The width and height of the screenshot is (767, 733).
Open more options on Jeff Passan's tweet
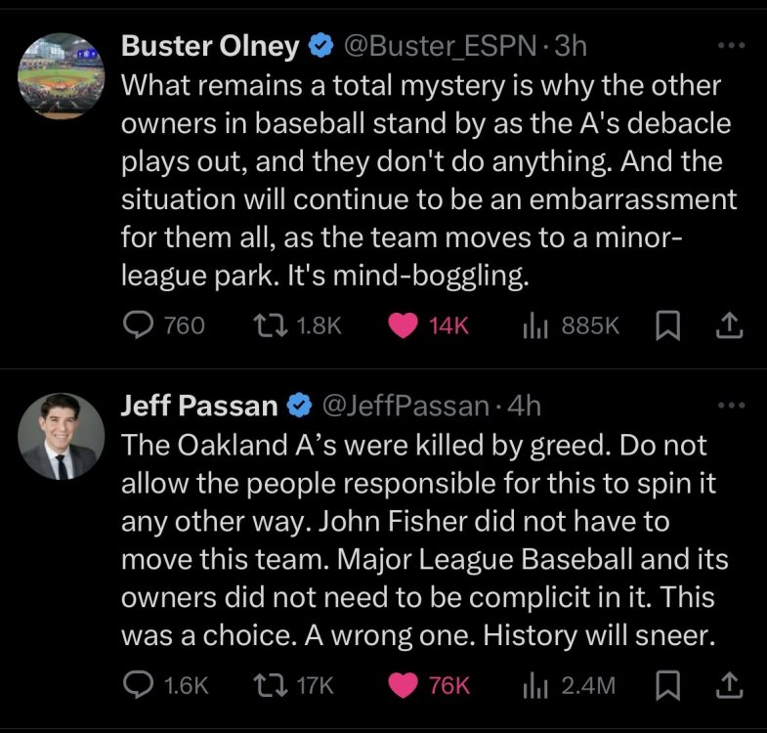(x=730, y=405)
